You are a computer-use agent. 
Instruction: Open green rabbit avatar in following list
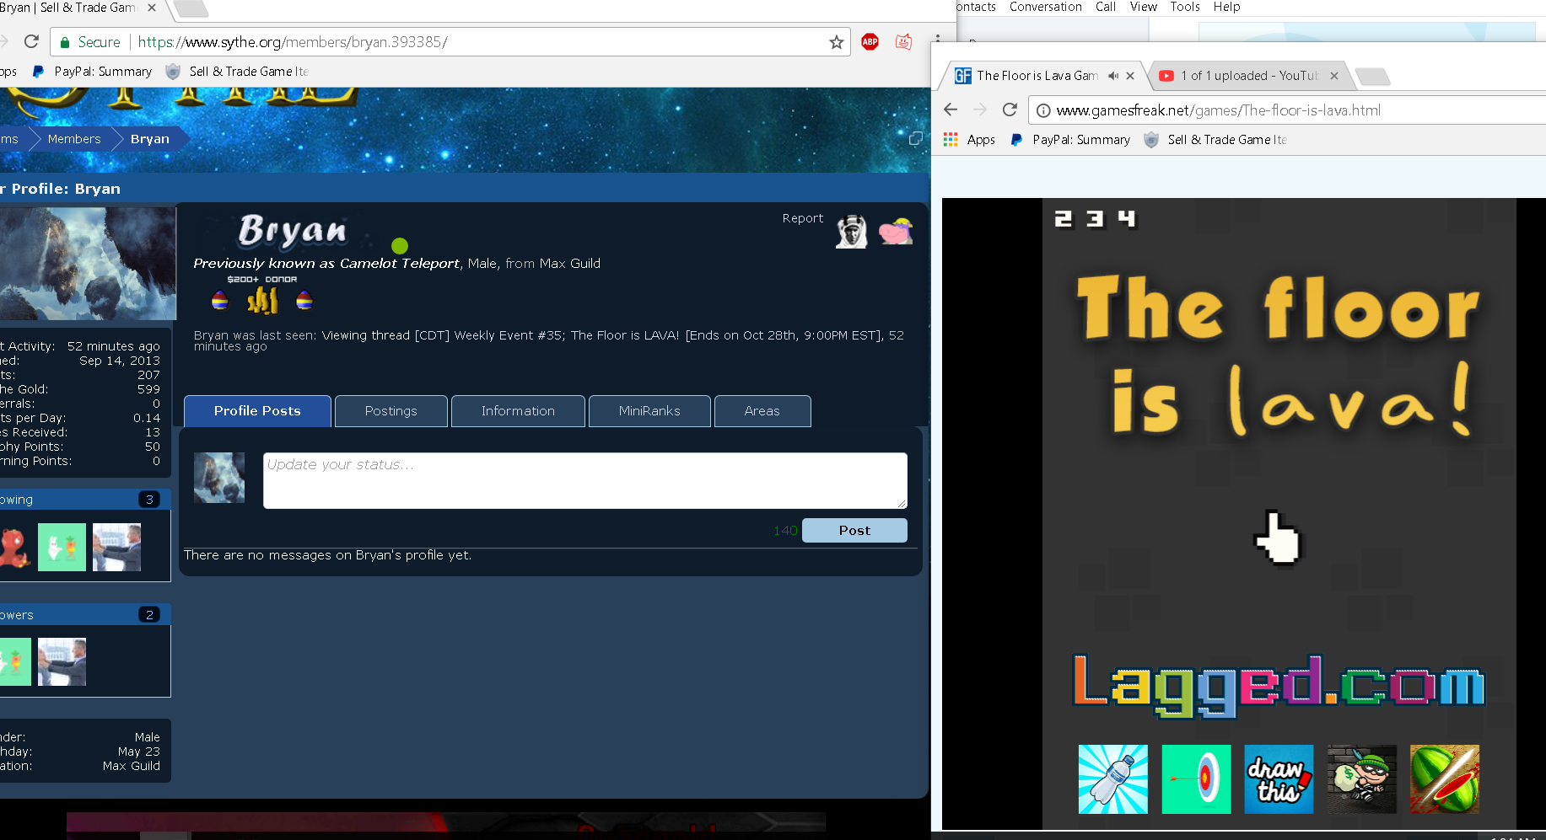tap(62, 548)
